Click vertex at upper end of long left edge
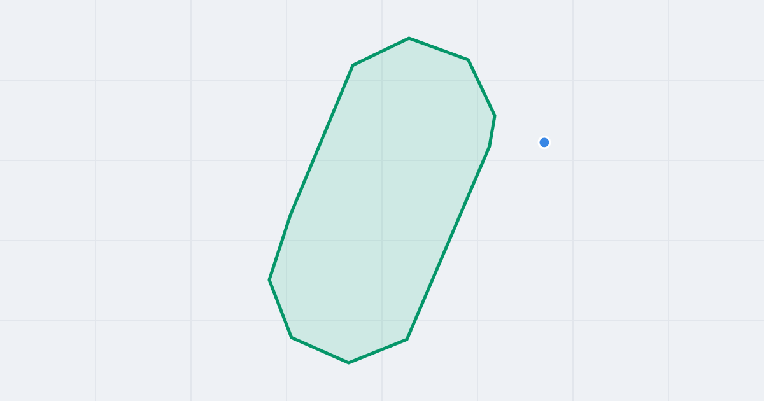The image size is (764, 401). (x=353, y=65)
